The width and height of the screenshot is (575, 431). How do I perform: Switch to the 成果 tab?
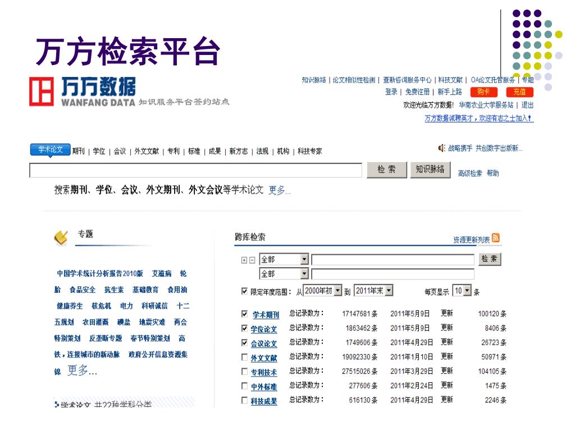tap(215, 151)
